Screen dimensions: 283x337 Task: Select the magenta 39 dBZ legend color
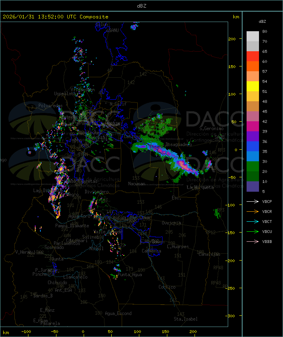253,126
